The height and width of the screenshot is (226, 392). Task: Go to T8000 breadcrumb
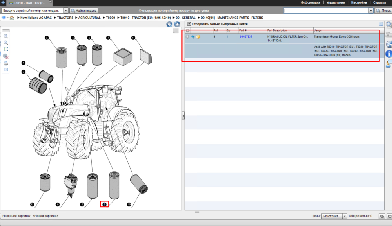coord(111,18)
